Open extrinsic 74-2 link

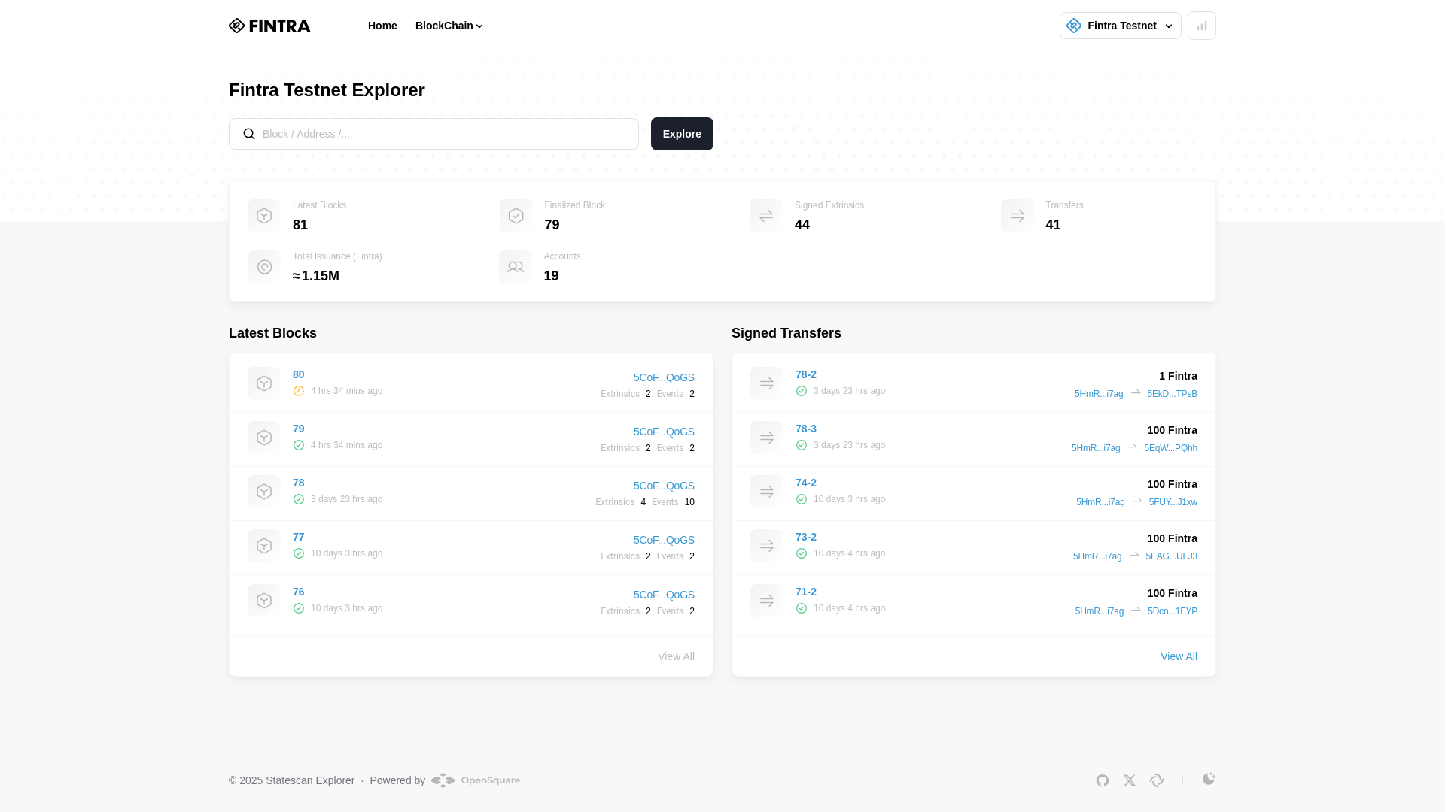click(806, 483)
